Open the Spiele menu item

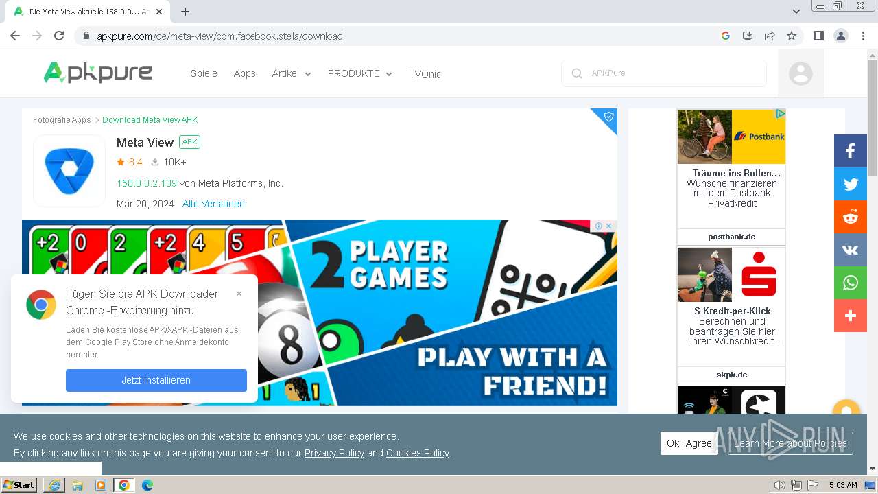[204, 73]
